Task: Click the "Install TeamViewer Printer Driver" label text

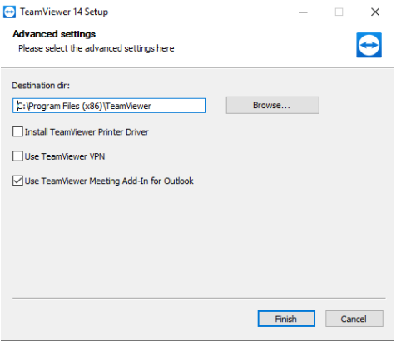Action: (87, 132)
